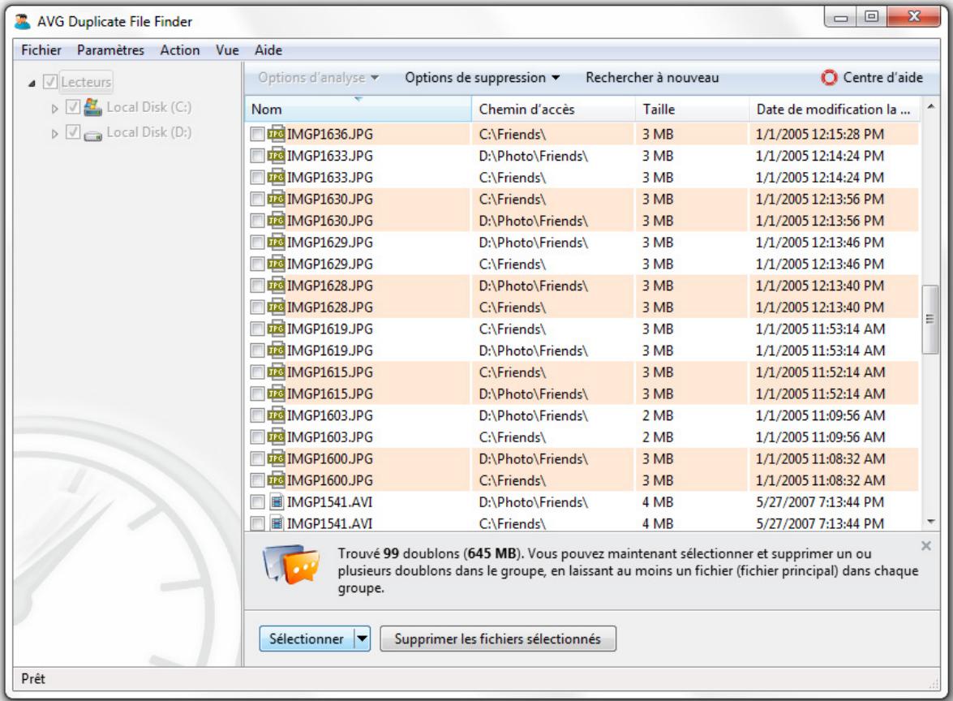This screenshot has width=953, height=701.
Task: Sort by Date de modification column header
Action: [x=835, y=110]
